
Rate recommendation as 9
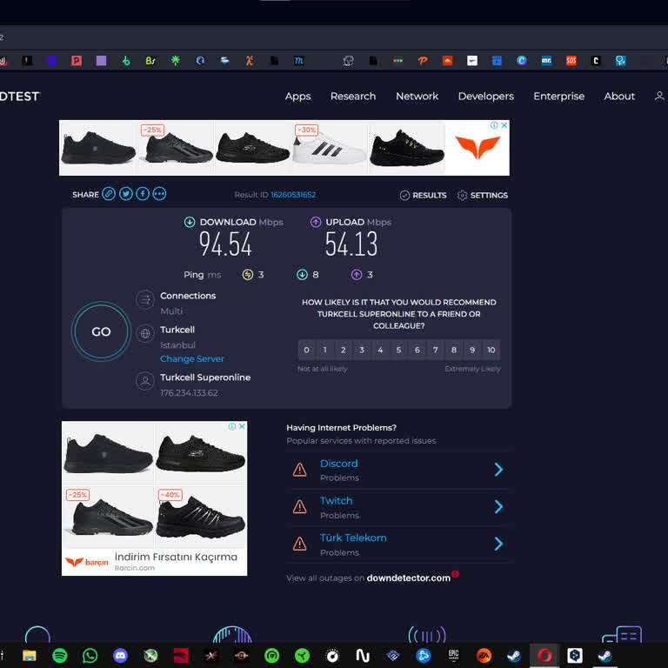coord(472,350)
